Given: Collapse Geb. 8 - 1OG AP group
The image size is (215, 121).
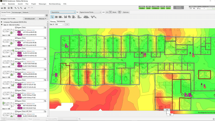Looking at the screenshot, I should [2, 25].
